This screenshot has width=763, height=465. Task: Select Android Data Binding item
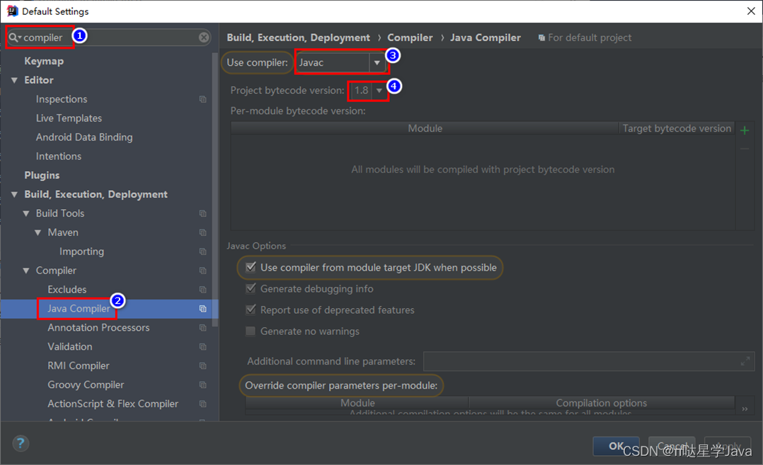click(x=84, y=137)
